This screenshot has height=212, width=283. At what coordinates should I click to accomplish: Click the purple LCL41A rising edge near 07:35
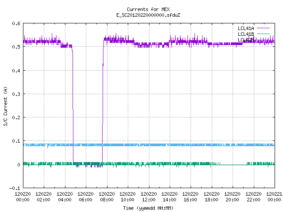coord(103,103)
